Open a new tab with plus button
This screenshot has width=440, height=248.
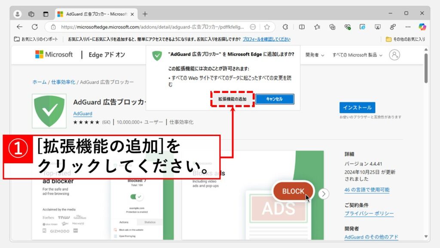click(x=145, y=14)
